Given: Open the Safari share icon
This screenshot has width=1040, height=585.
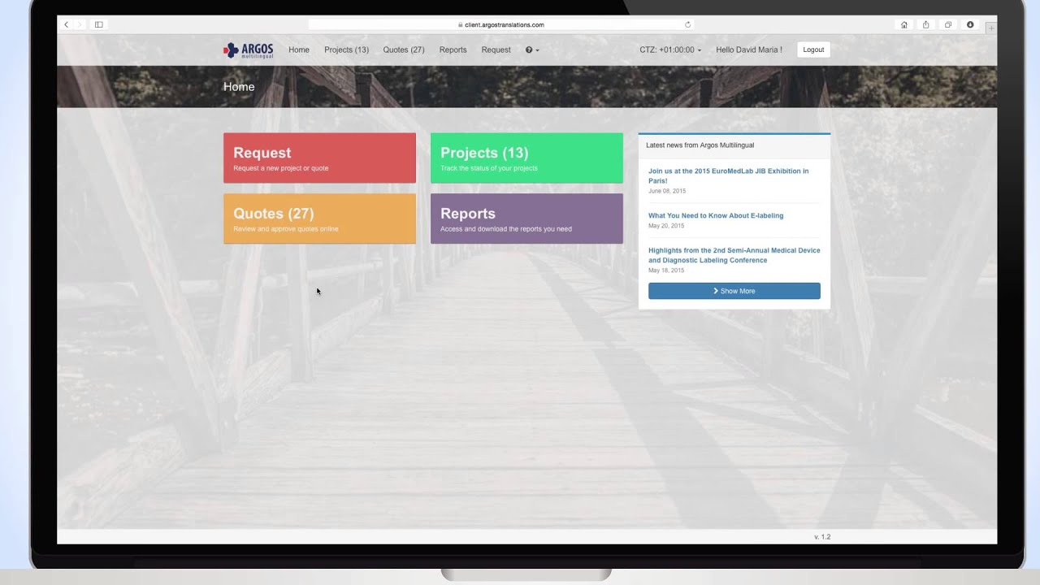Looking at the screenshot, I should [926, 25].
